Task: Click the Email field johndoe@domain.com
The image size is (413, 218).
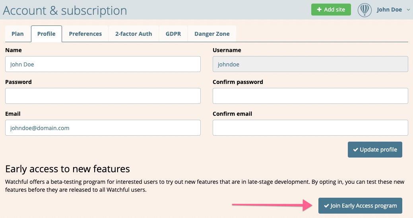Action: click(103, 128)
